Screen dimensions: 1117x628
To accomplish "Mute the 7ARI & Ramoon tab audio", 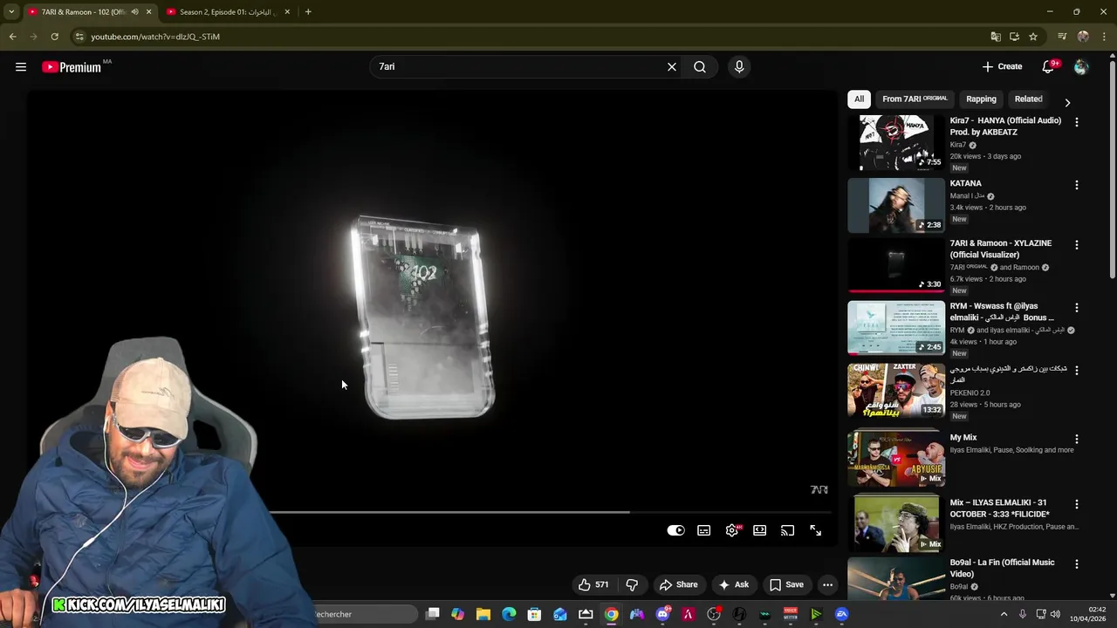I will 134,12.
